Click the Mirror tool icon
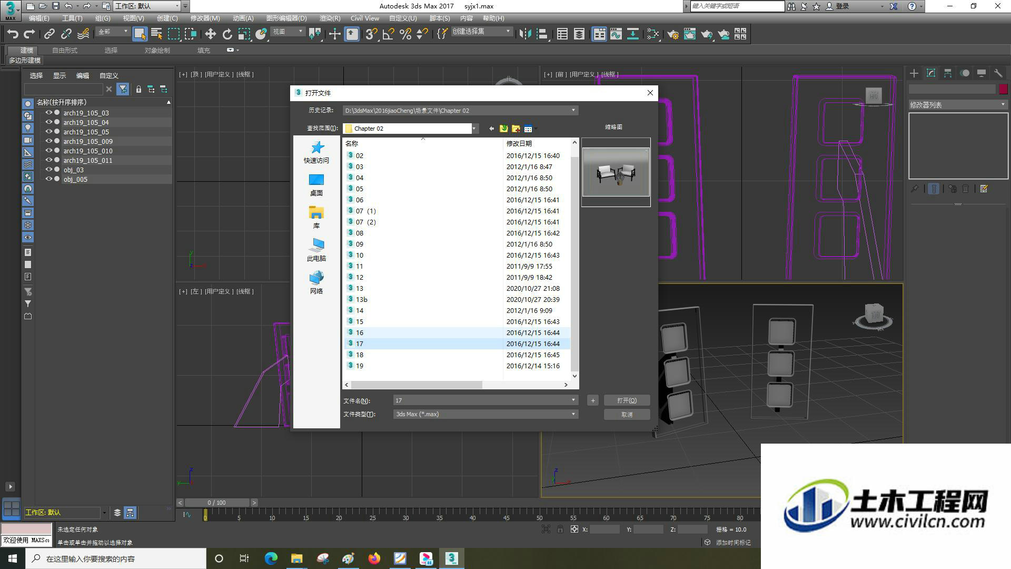The image size is (1011, 569). click(x=525, y=34)
